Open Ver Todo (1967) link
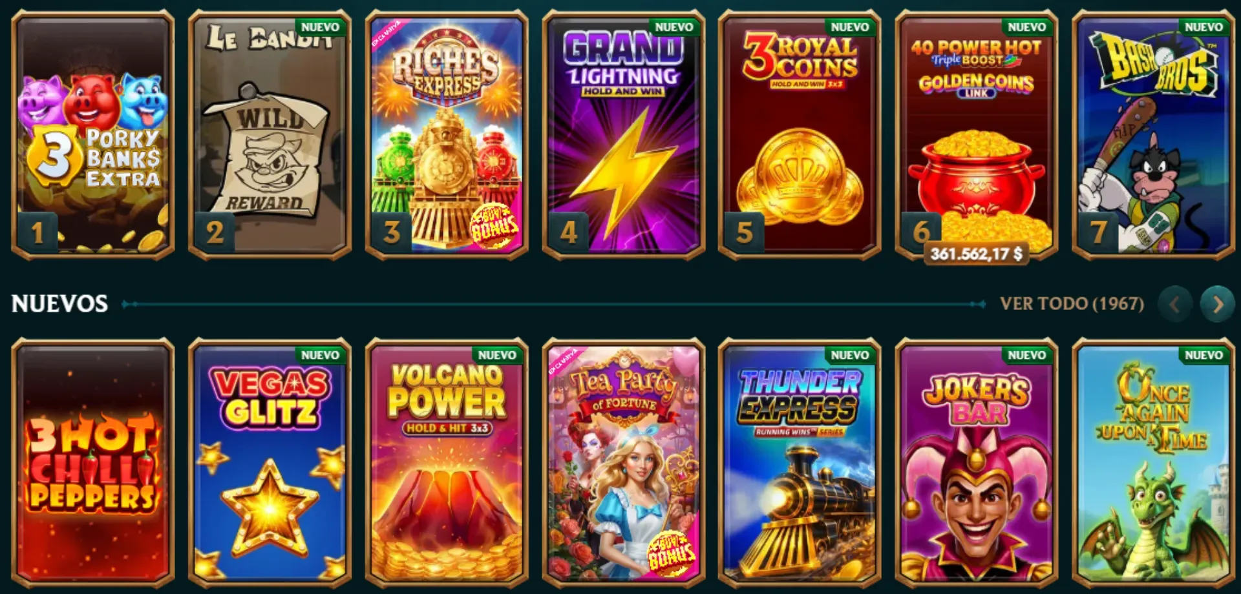This screenshot has height=594, width=1241. pos(1072,303)
